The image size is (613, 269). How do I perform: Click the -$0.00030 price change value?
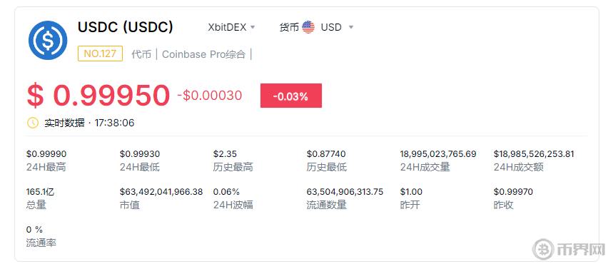click(x=210, y=96)
